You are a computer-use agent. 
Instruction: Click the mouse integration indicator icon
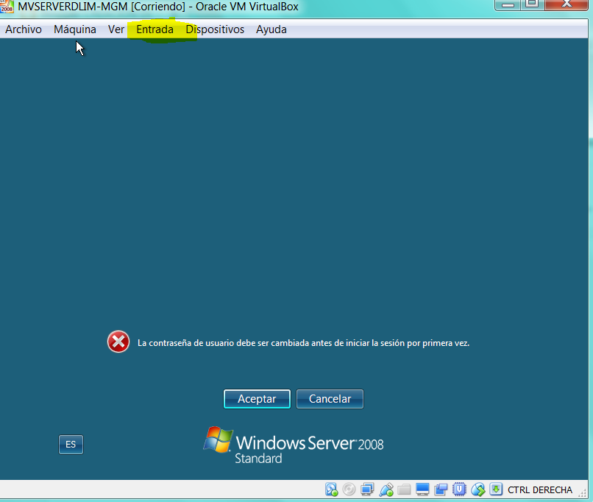coord(477,489)
